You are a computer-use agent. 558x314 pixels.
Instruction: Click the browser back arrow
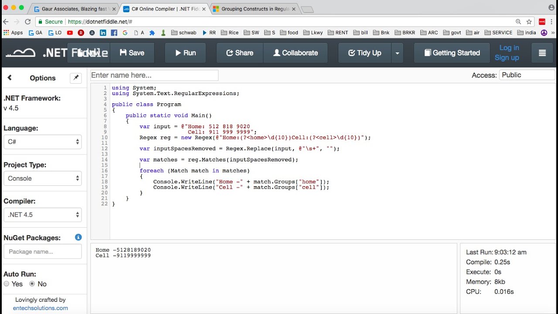pos(6,21)
